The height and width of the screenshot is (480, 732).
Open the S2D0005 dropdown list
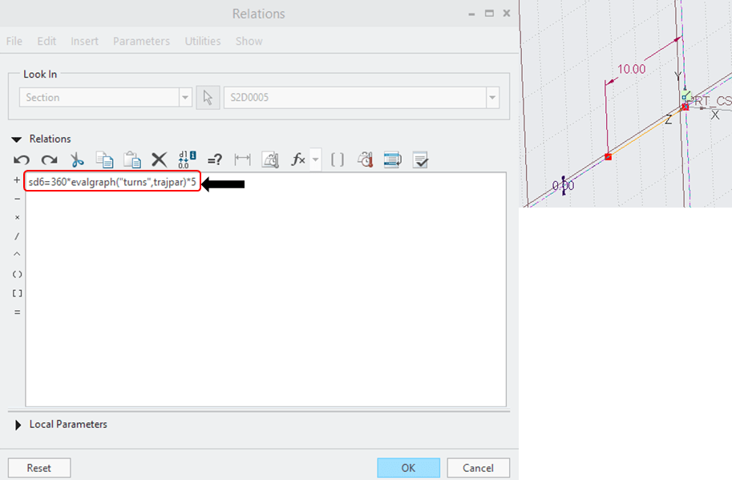click(x=491, y=98)
